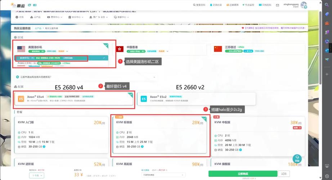Open the floating customer service headset button
The image size is (332, 180).
click(297, 159)
